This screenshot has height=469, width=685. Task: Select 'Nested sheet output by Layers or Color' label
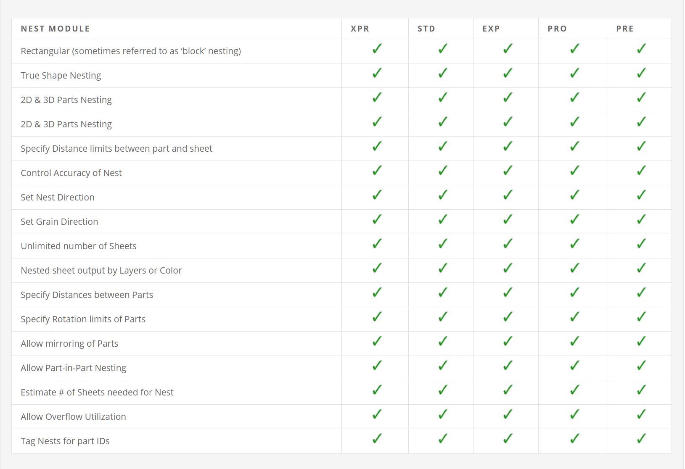pos(101,270)
